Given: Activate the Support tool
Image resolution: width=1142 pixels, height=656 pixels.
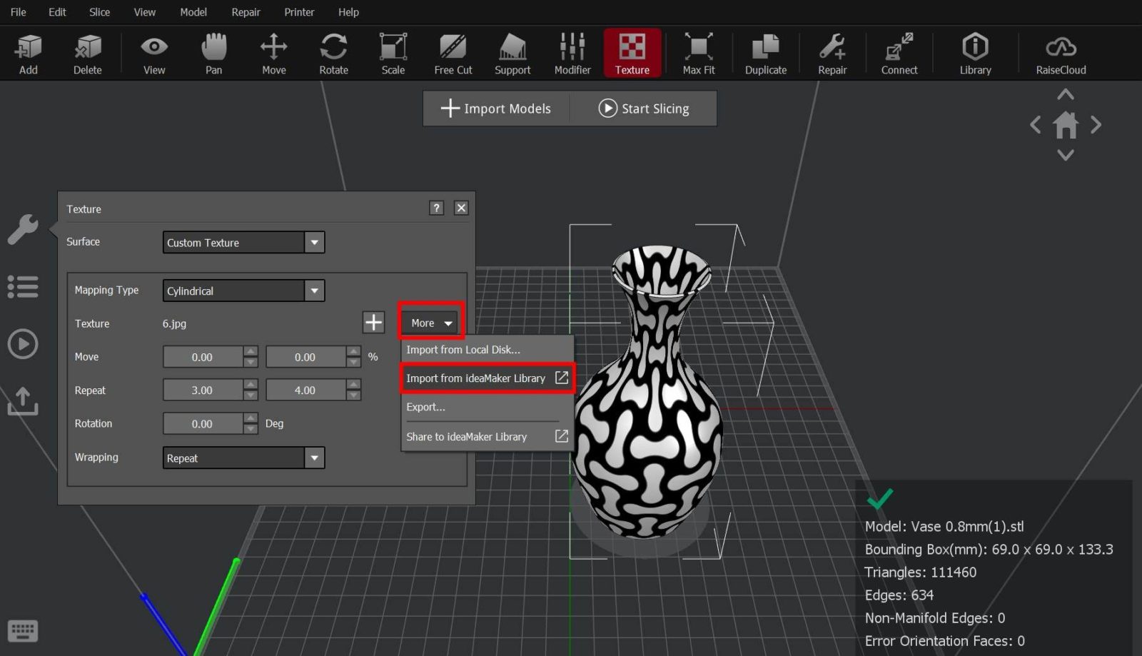Looking at the screenshot, I should [512, 53].
